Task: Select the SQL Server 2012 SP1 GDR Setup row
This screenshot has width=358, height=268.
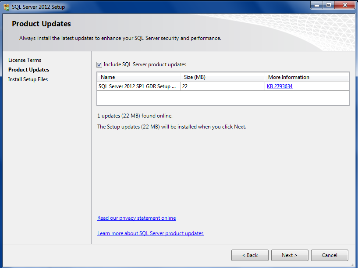Action: tap(223, 86)
